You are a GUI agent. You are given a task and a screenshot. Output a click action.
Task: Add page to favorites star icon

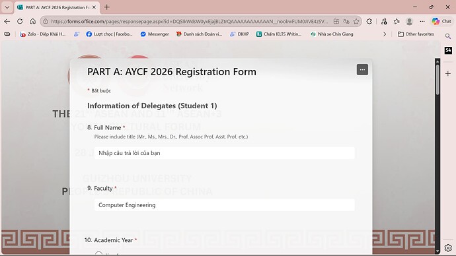356,21
